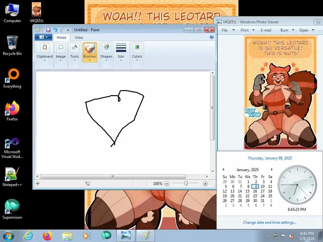Screen dimensions: 323x242
Task: Click the Save icon in Paint's quick access toolbar
Action: coord(48,30)
